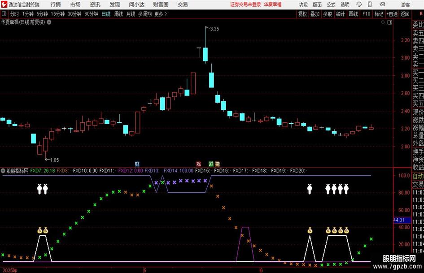
Task: Open the 发现 menu
Action: click(x=115, y=4)
